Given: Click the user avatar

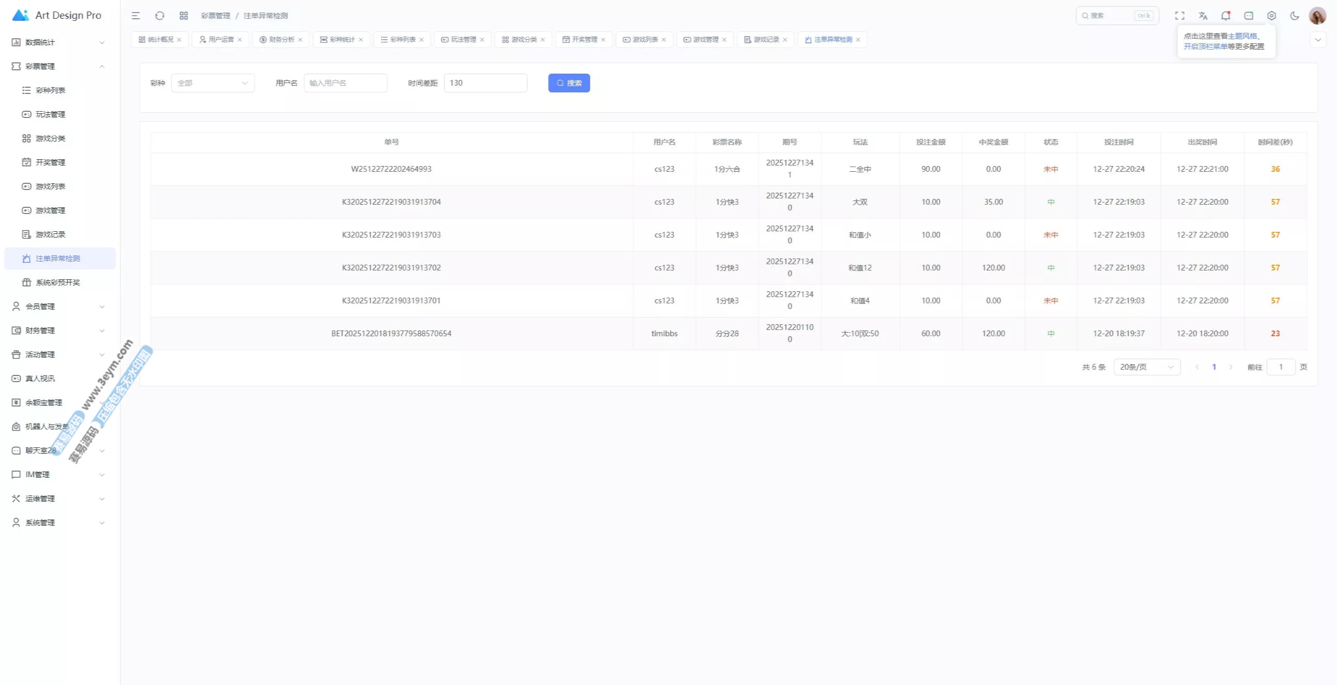Looking at the screenshot, I should 1317,16.
